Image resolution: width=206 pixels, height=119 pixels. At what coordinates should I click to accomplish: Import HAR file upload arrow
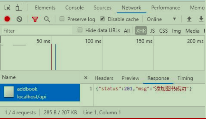click(189, 19)
